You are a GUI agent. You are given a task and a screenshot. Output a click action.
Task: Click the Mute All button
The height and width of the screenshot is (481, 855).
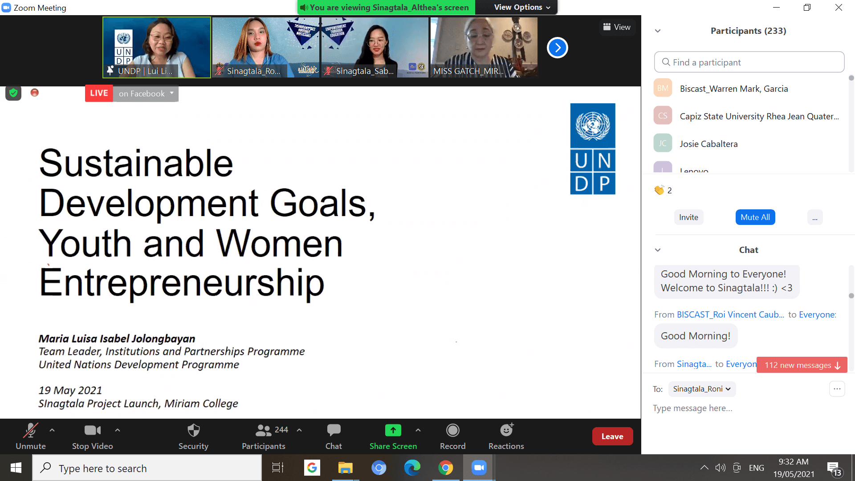(x=755, y=217)
